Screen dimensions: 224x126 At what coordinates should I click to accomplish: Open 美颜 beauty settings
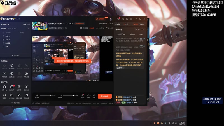pos(83,96)
